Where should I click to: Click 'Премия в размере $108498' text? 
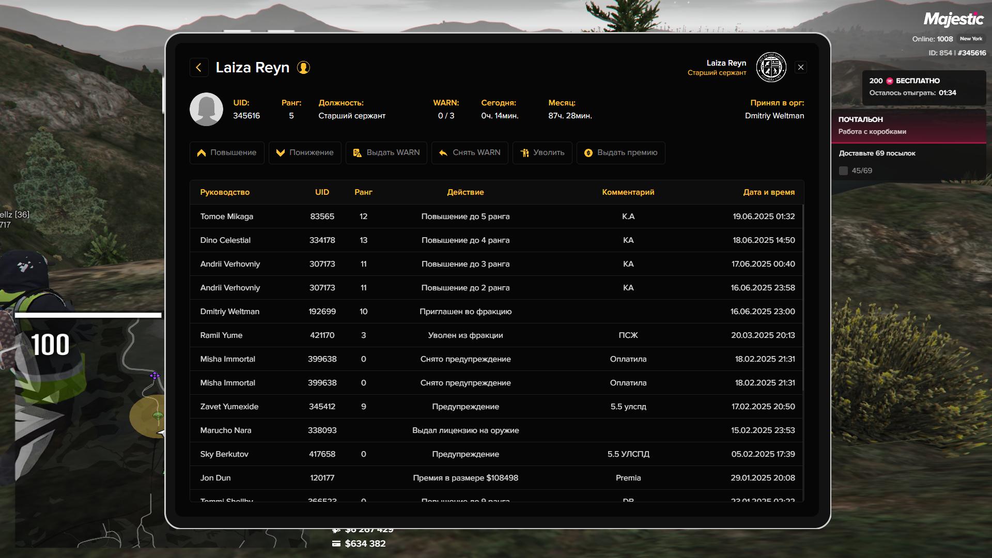coord(466,478)
